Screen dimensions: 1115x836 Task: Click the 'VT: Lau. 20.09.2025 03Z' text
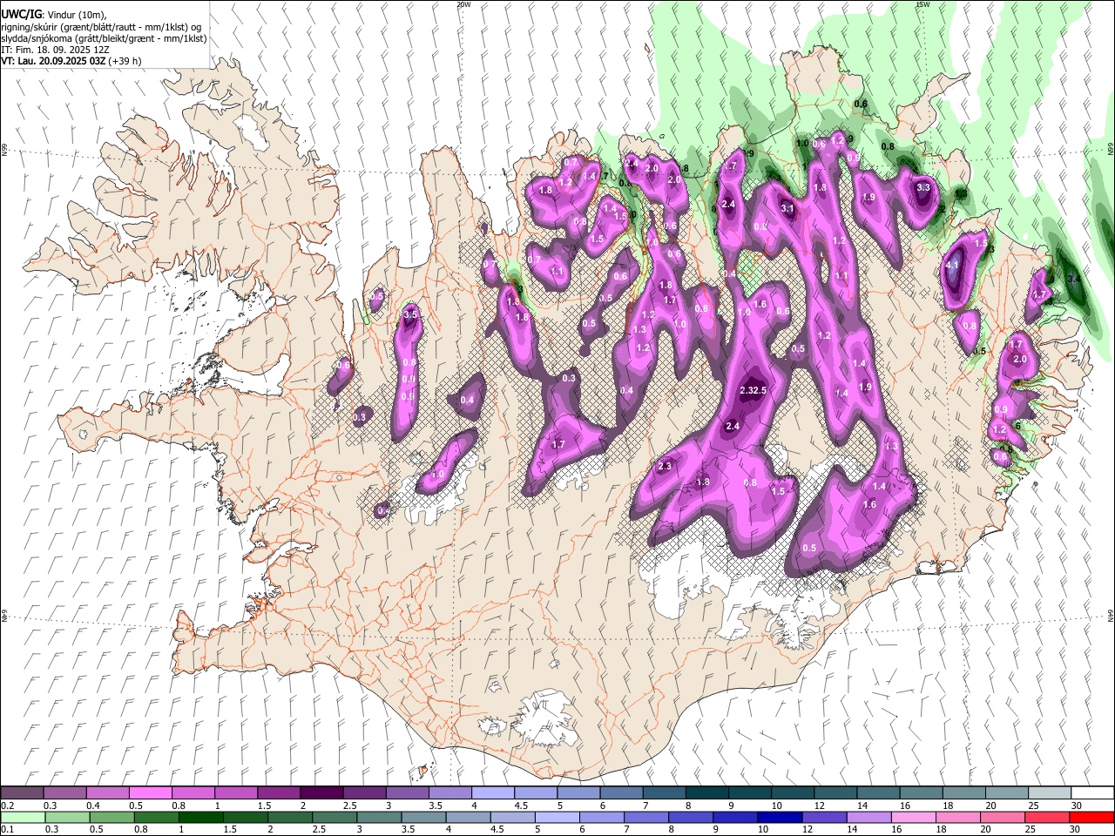click(53, 61)
